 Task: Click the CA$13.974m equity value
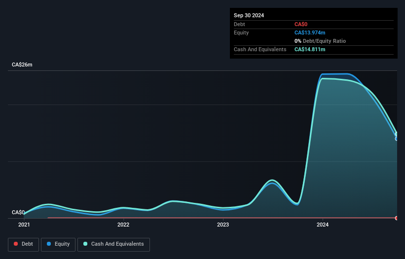pos(310,32)
